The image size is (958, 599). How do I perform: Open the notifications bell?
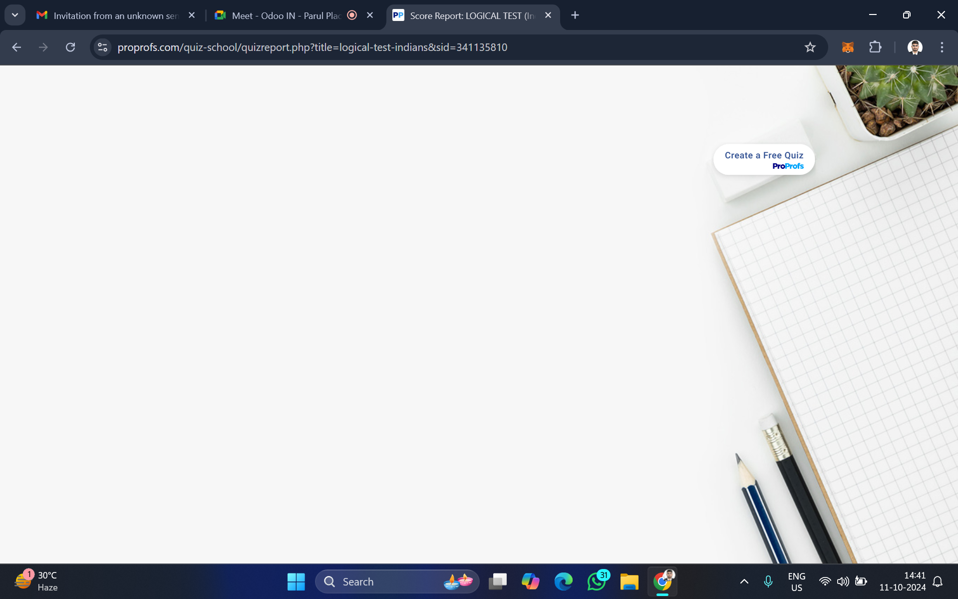pos(938,582)
